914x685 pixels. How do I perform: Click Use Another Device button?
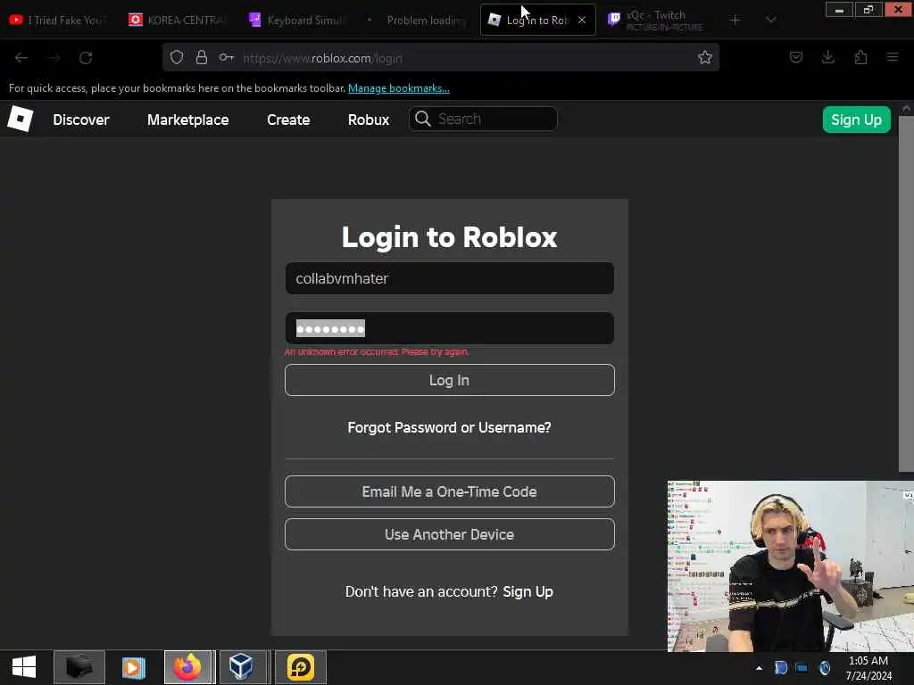pyautogui.click(x=450, y=534)
